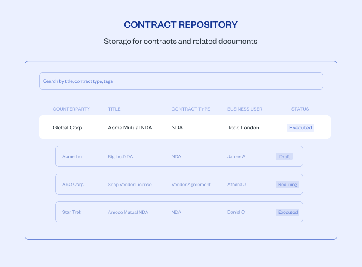Click business user Athena J
This screenshot has height=267, width=362.
pos(236,184)
